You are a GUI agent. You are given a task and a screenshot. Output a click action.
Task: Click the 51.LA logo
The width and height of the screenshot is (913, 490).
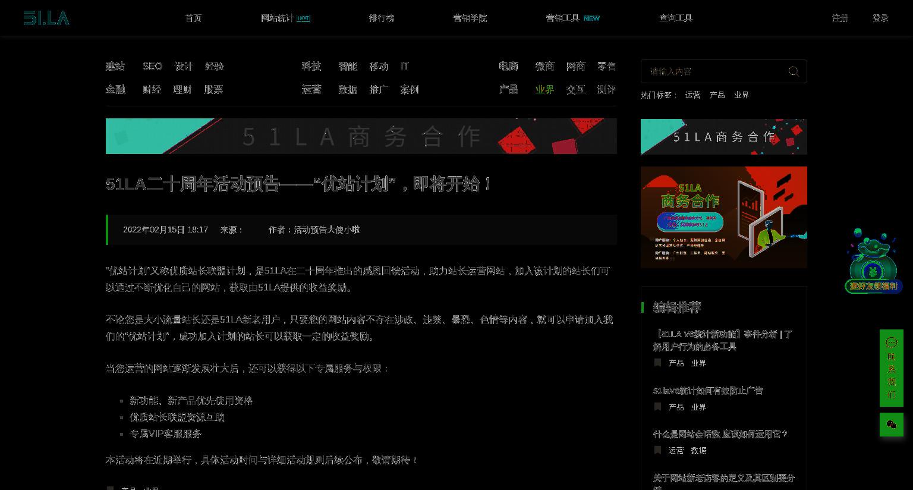(x=46, y=18)
